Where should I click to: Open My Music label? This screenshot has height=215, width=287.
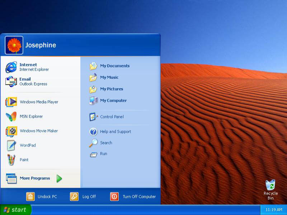[109, 77]
